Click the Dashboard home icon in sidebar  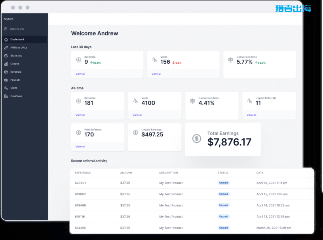6,40
